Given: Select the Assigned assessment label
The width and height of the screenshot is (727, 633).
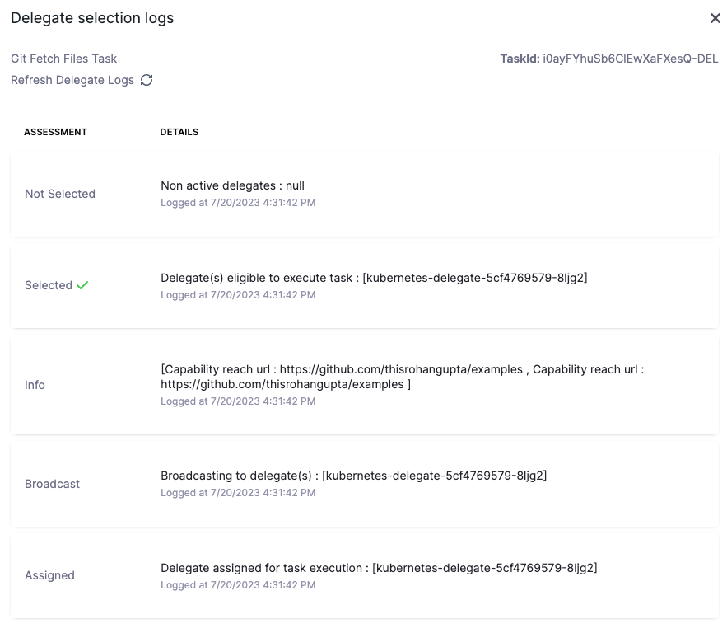Looking at the screenshot, I should click(x=49, y=575).
